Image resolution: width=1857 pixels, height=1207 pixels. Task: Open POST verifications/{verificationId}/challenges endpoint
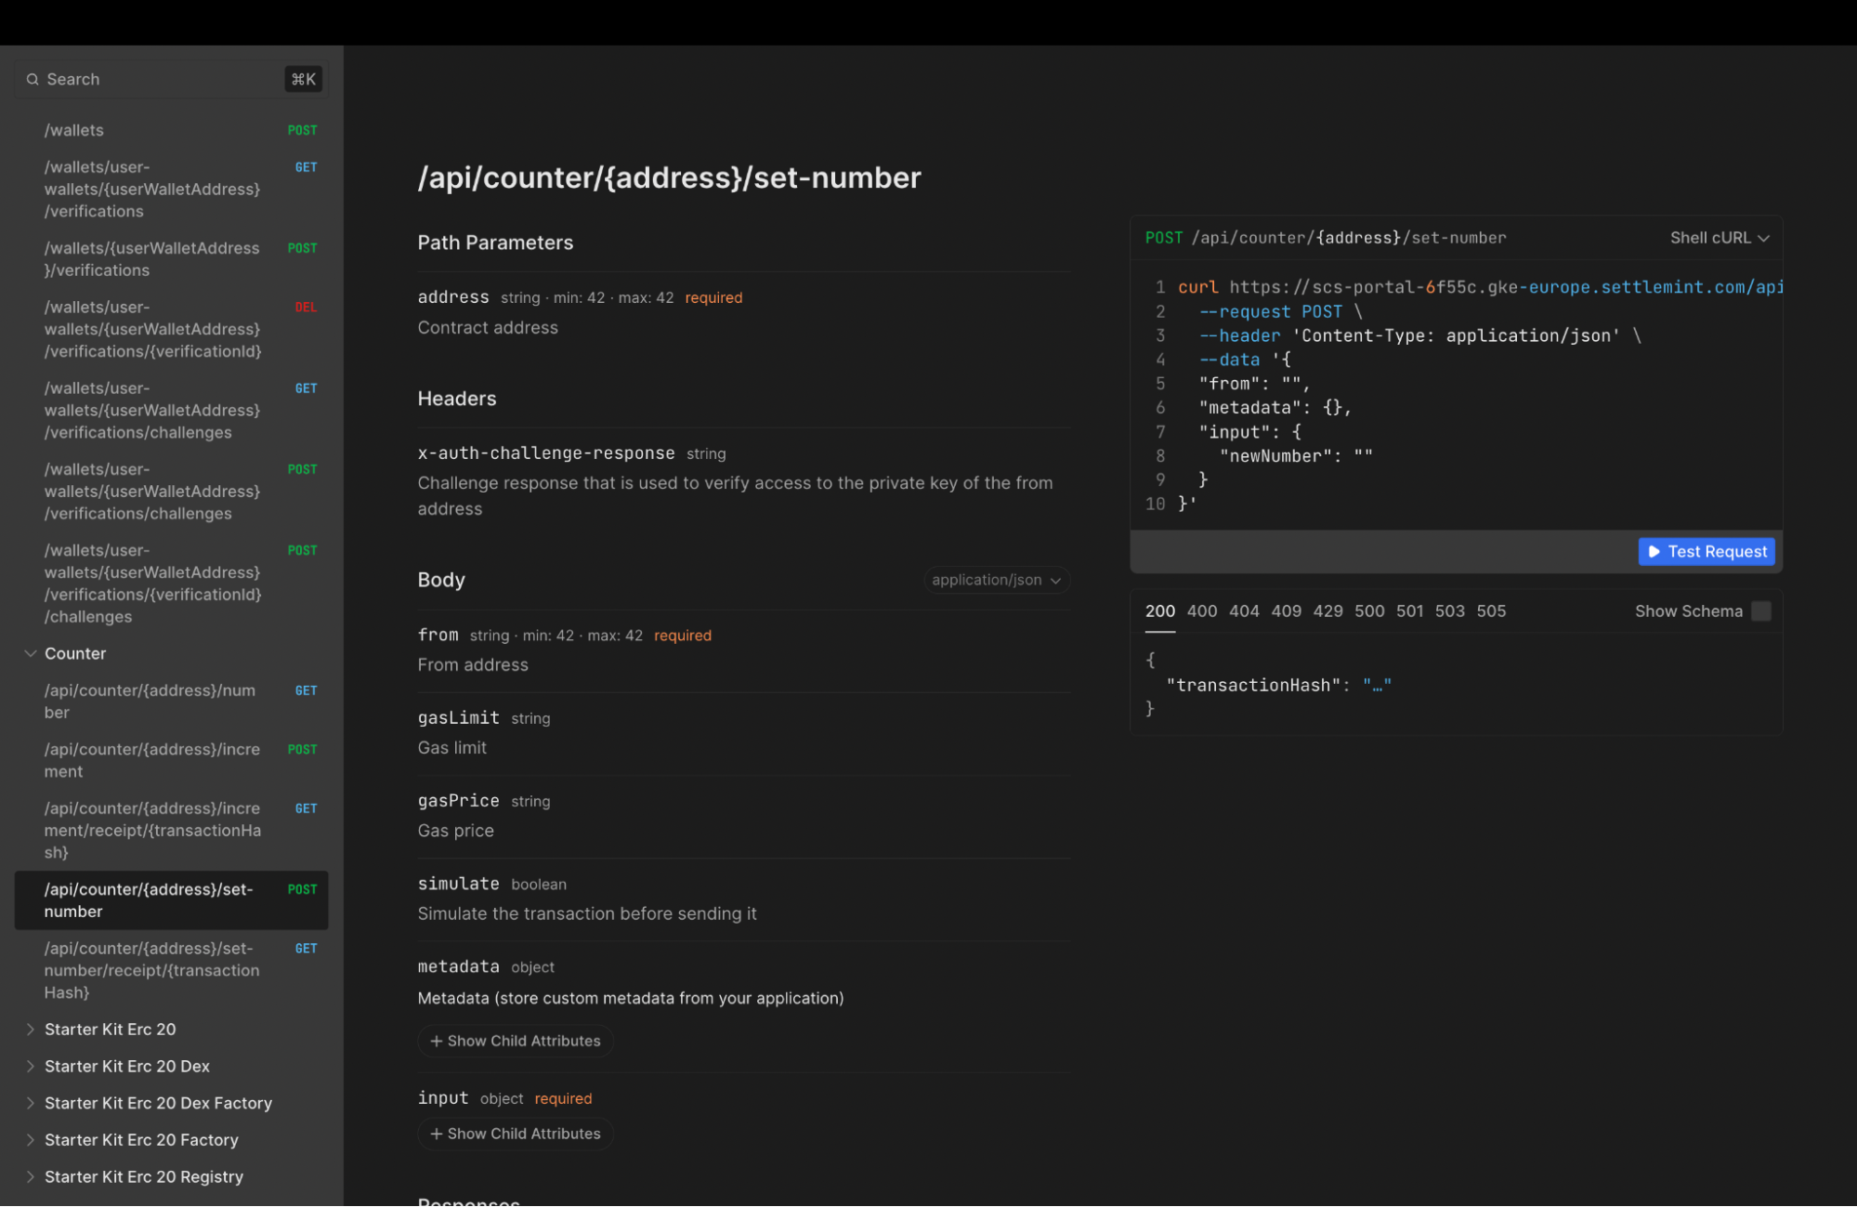point(172,584)
